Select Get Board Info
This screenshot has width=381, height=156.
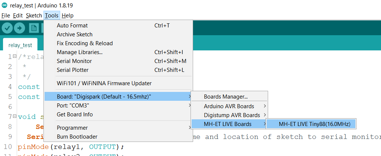coord(118,114)
